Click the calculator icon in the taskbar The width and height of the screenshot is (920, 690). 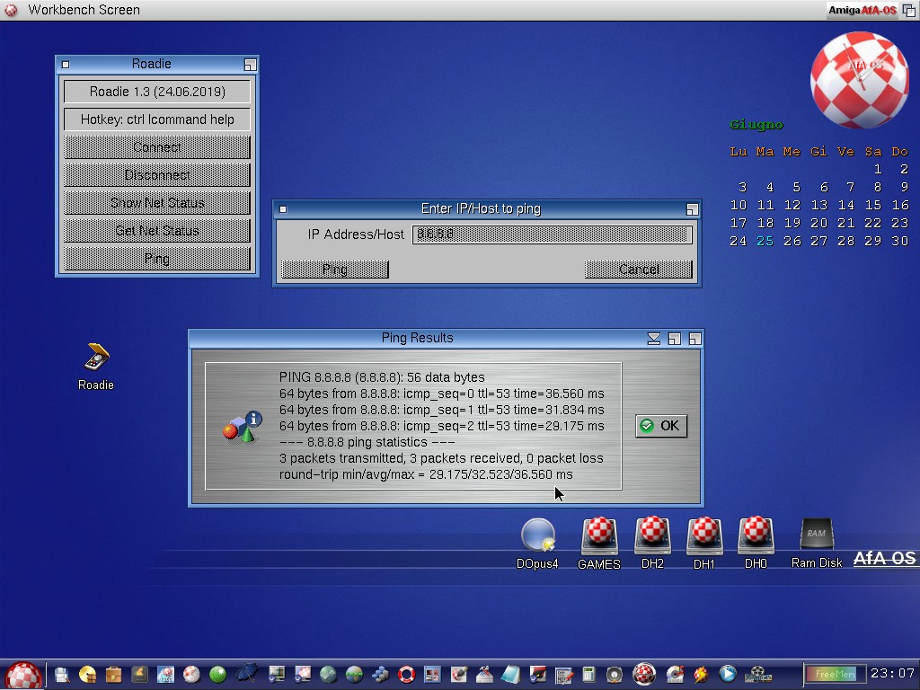589,674
